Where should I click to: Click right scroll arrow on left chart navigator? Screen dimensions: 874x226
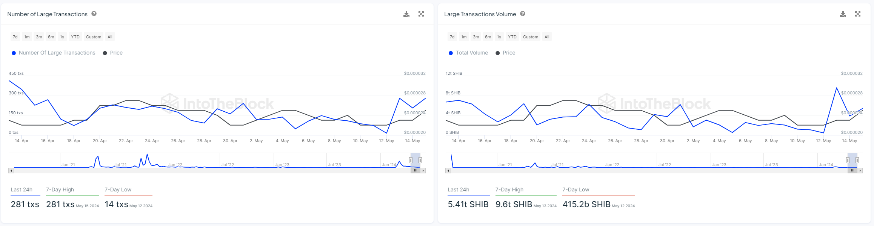click(x=423, y=171)
